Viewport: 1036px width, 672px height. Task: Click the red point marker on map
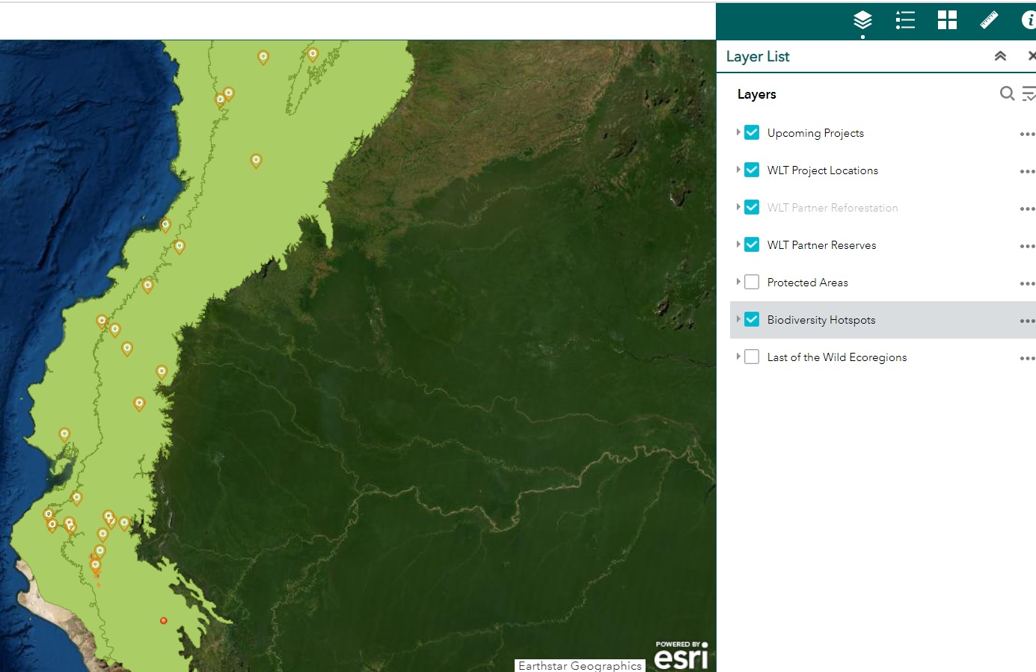click(x=163, y=620)
